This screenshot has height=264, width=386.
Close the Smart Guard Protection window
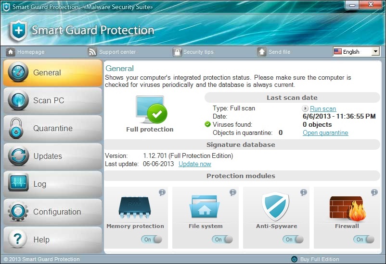[x=371, y=5]
